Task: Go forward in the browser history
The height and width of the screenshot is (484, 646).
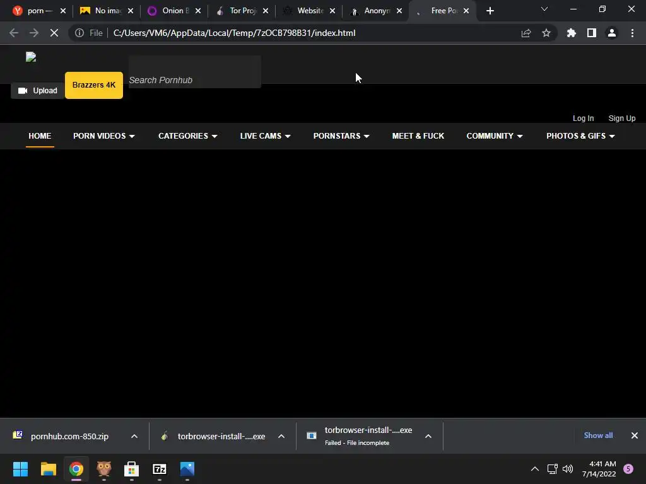Action: point(34,33)
